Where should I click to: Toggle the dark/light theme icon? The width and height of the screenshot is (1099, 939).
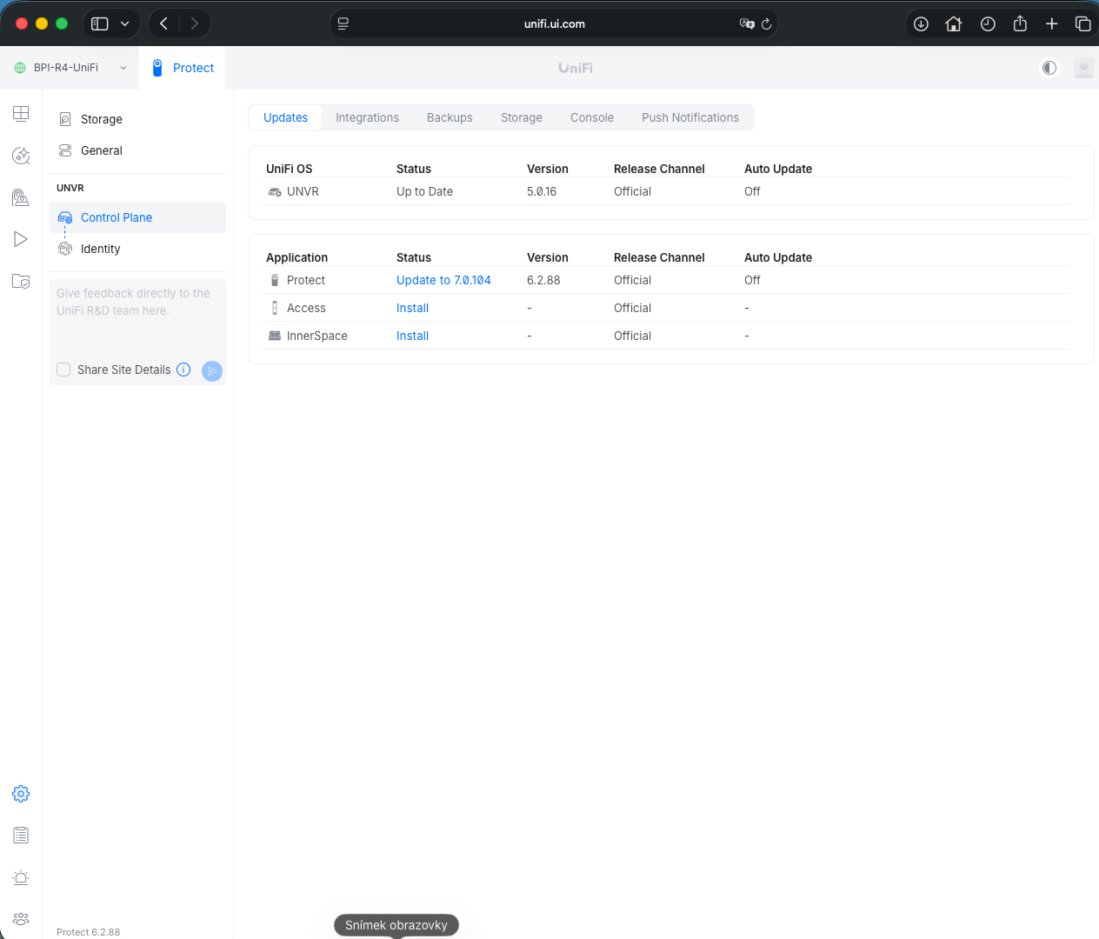pos(1049,68)
